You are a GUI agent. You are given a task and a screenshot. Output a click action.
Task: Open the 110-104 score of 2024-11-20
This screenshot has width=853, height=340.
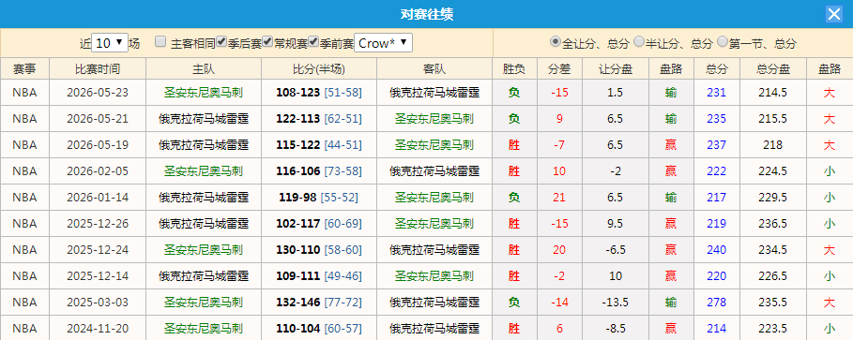point(298,328)
